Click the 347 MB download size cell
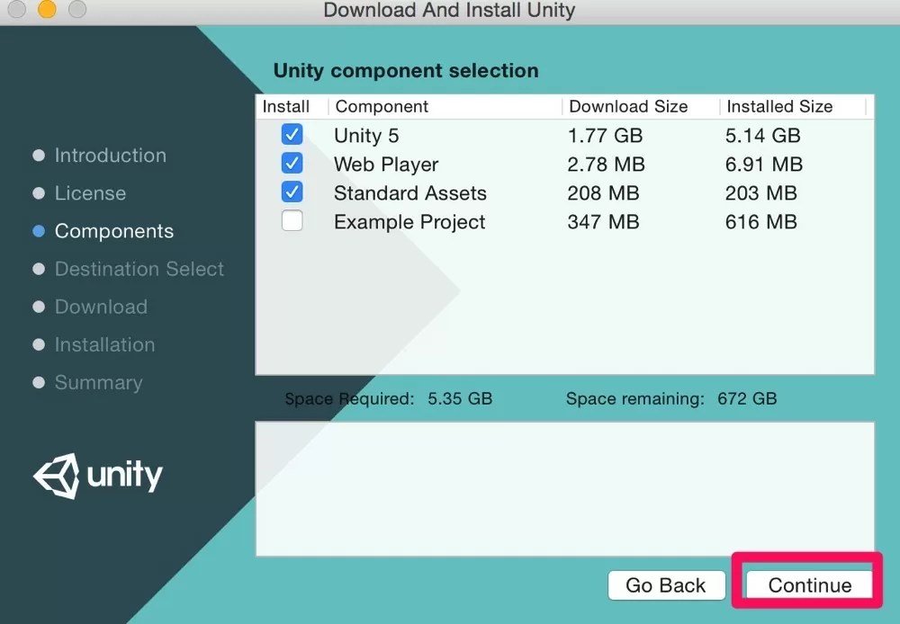Screen dimensions: 900x624 click(603, 222)
